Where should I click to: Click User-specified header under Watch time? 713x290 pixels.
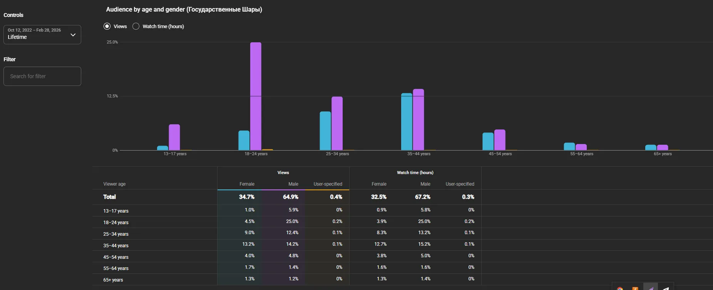pos(460,184)
